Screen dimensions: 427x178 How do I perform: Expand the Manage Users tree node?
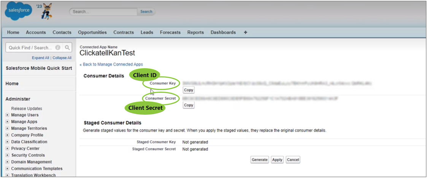point(7,115)
